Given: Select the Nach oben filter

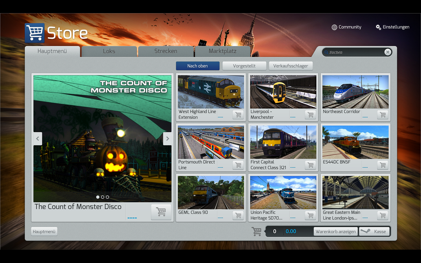Looking at the screenshot, I should tap(198, 66).
